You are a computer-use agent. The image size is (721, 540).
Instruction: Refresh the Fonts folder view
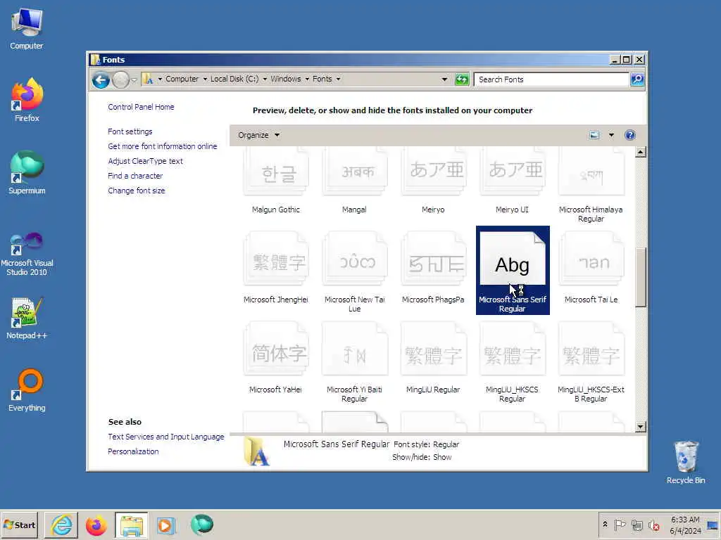pyautogui.click(x=462, y=79)
